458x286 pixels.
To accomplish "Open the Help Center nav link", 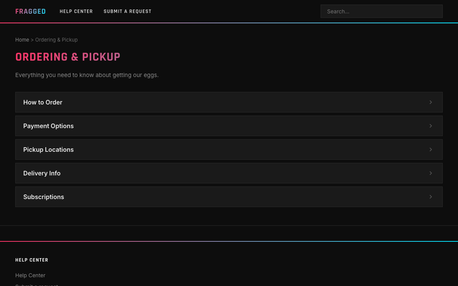I will click(76, 11).
